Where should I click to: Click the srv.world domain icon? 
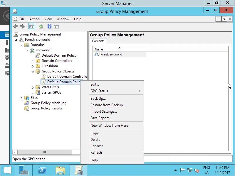pos(32,50)
